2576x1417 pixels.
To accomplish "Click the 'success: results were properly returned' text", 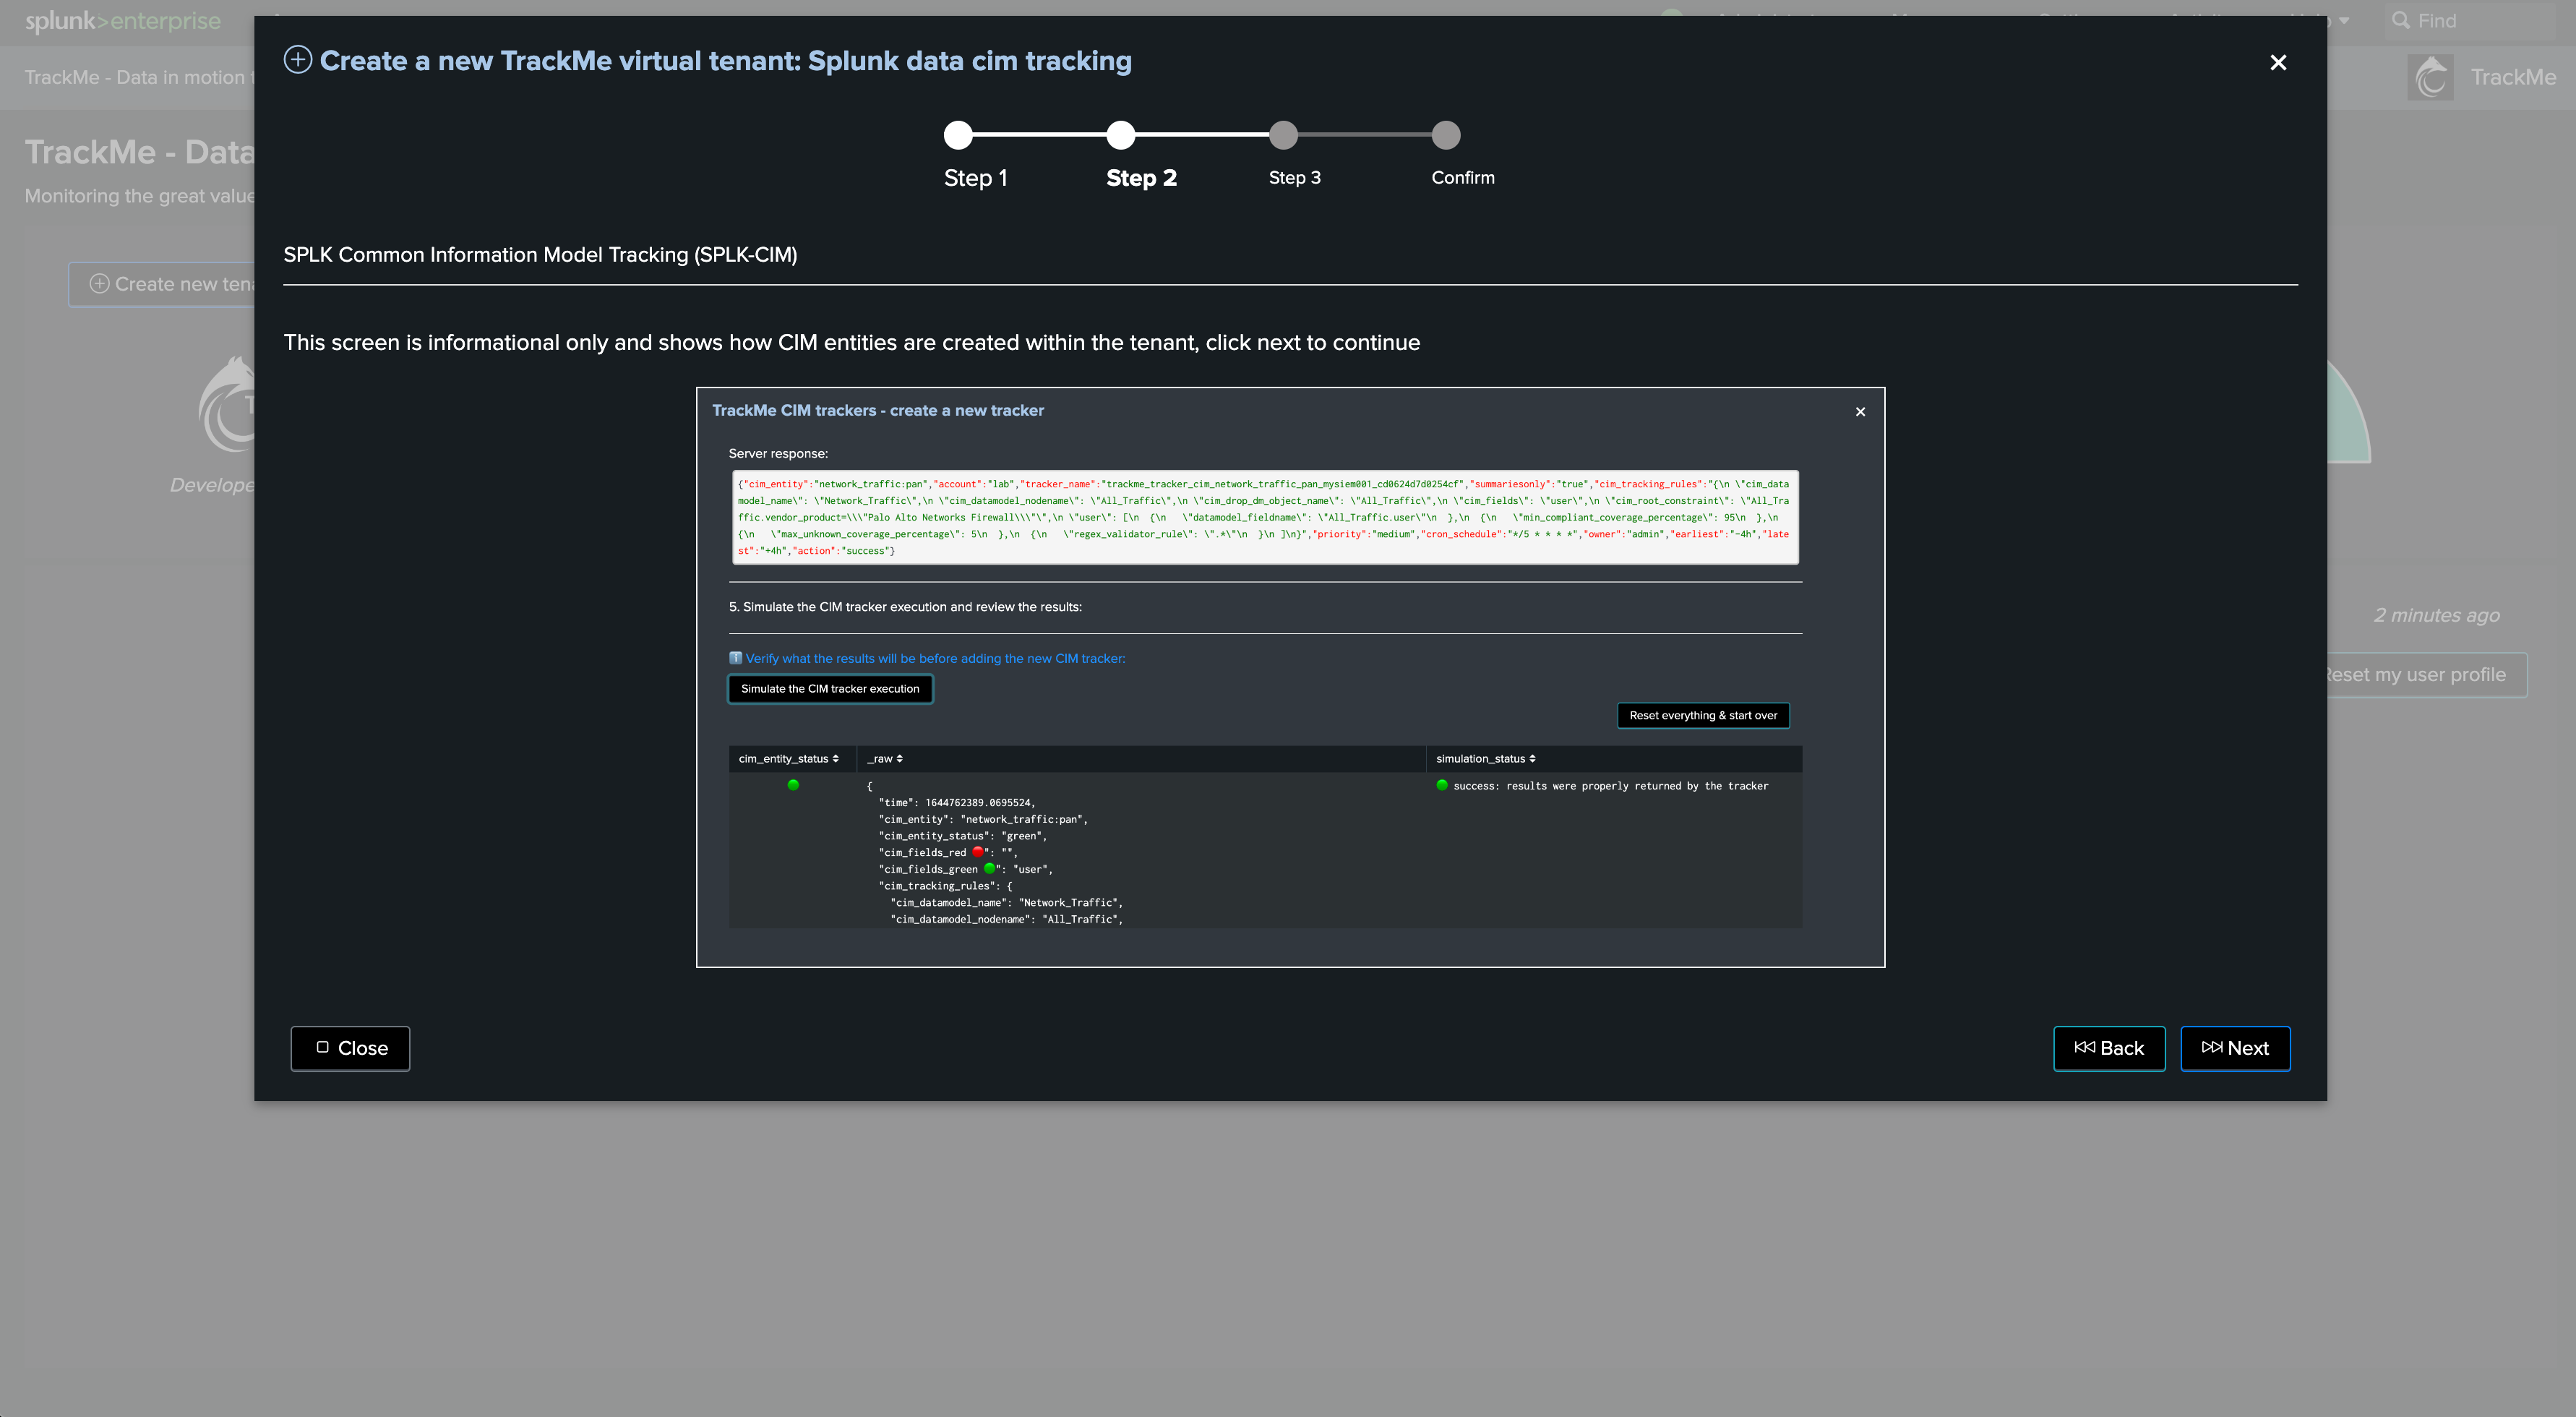I will pos(1610,786).
